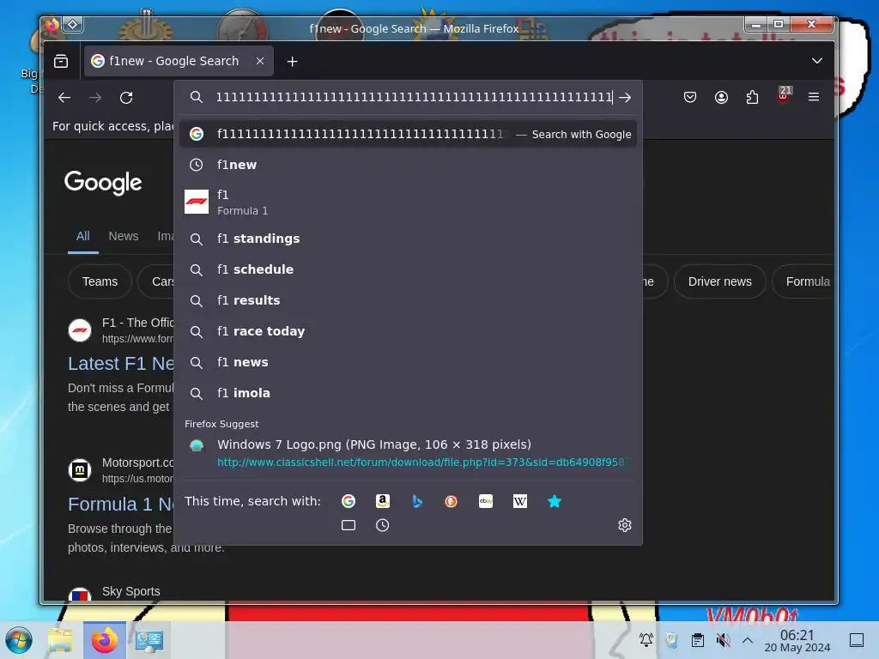Open the Windows Start orb button
The width and height of the screenshot is (879, 659).
[19, 640]
